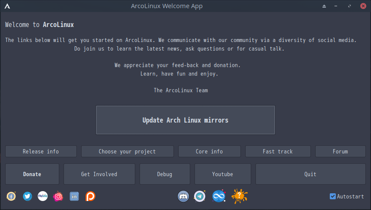
Task: Toggle the Autostart checkbox
Action: [333, 196]
